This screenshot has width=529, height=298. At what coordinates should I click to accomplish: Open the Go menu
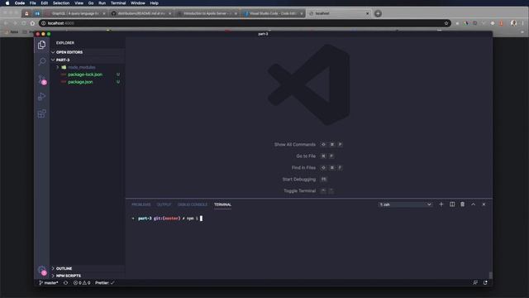click(x=91, y=3)
